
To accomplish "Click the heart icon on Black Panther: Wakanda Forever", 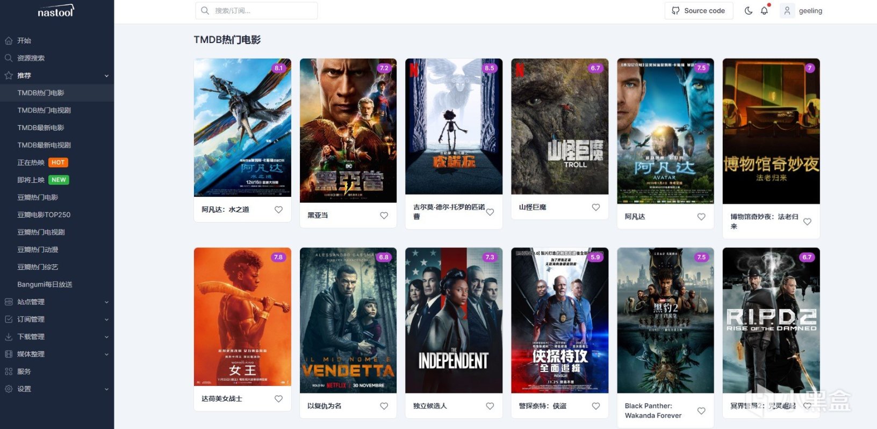I will tap(701, 411).
